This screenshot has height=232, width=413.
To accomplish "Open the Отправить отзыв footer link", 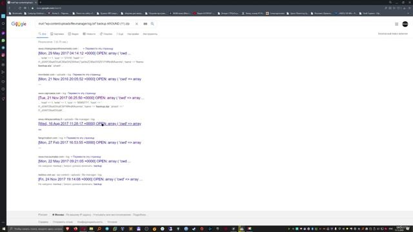I will click(x=63, y=222).
